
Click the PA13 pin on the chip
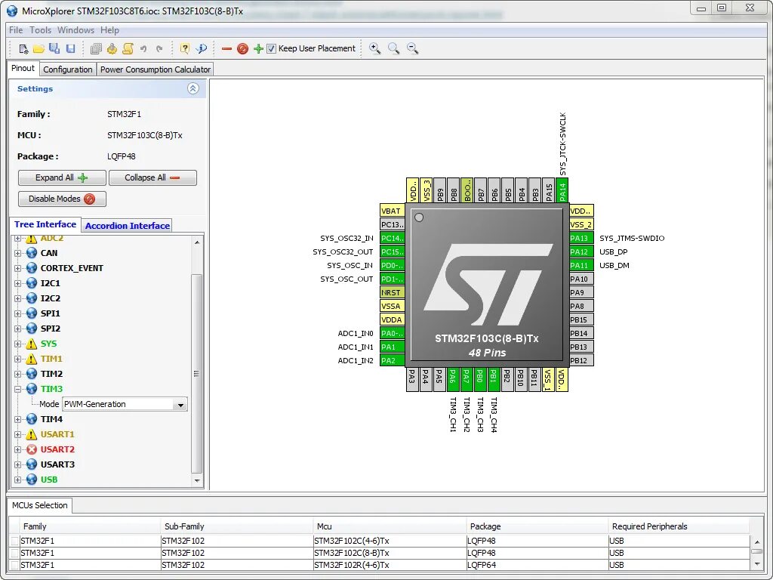point(581,238)
